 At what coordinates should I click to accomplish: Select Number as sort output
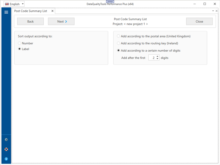20,43
